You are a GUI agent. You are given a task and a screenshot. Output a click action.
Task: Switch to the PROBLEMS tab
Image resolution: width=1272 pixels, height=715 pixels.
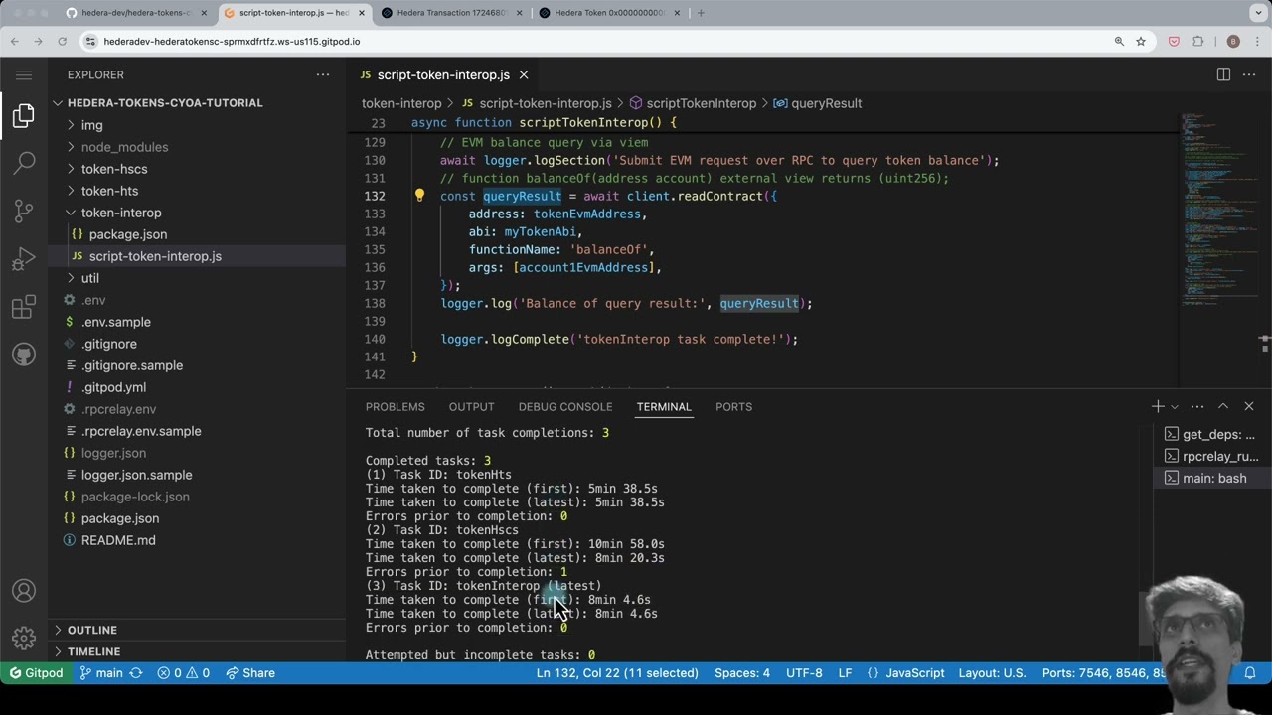tap(395, 407)
